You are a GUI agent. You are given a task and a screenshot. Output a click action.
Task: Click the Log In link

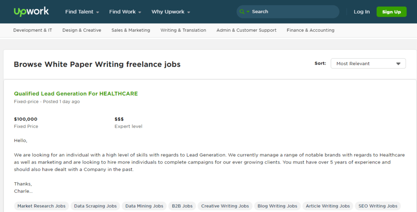(362, 12)
